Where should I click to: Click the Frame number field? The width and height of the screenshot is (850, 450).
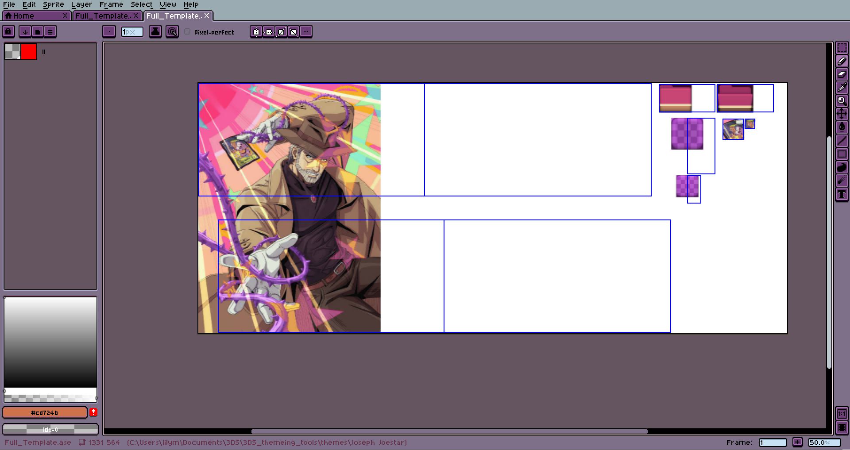coord(773,442)
